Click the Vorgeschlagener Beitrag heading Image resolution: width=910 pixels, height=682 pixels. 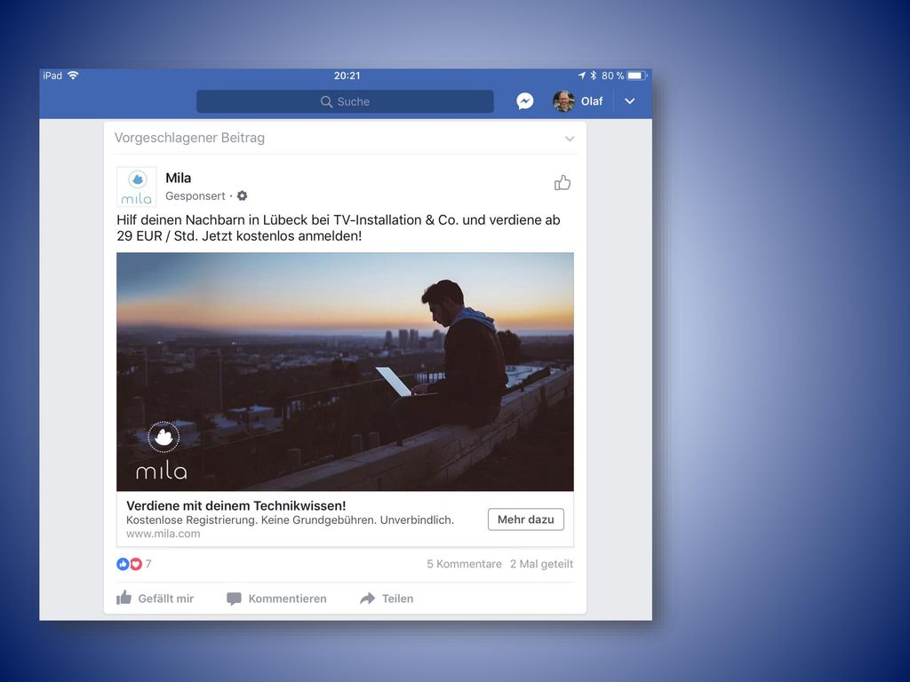click(x=189, y=138)
